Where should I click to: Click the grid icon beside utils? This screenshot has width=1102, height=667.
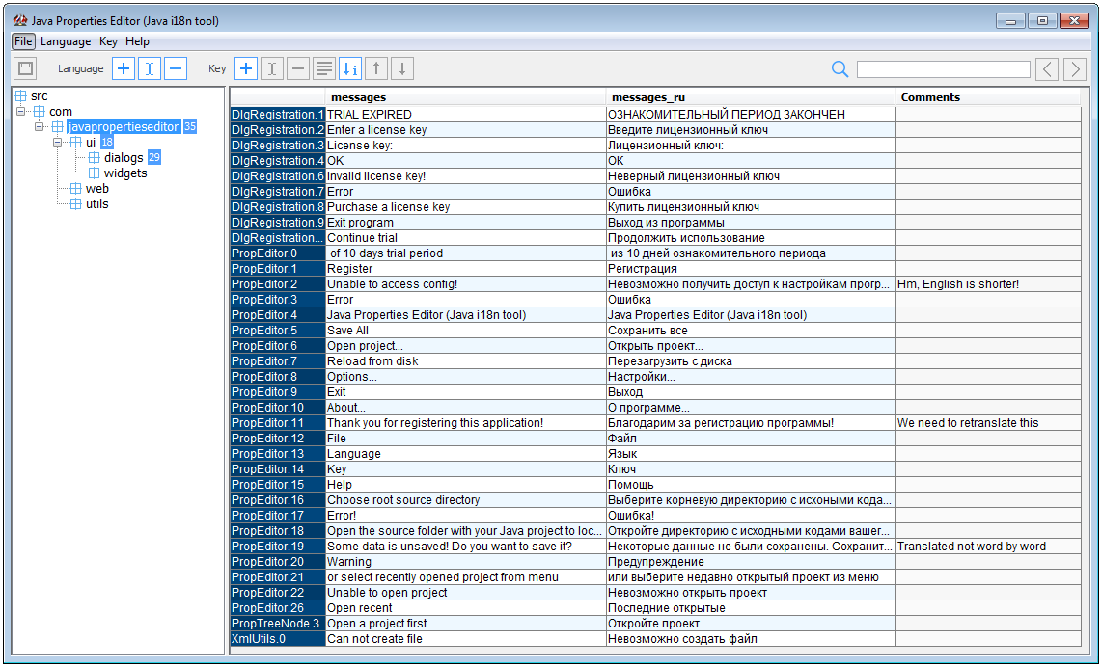point(76,204)
